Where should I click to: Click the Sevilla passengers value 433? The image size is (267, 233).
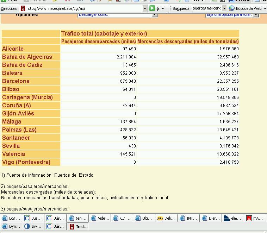(132, 146)
